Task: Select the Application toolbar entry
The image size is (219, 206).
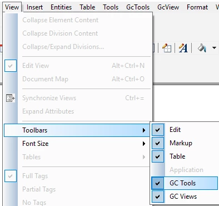Action: point(185,170)
